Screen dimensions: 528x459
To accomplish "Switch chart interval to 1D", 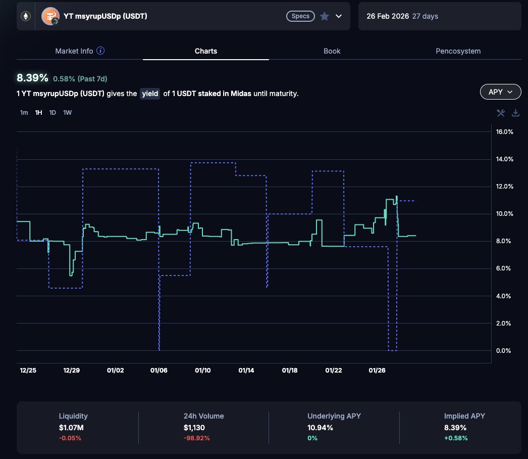I will tap(52, 113).
